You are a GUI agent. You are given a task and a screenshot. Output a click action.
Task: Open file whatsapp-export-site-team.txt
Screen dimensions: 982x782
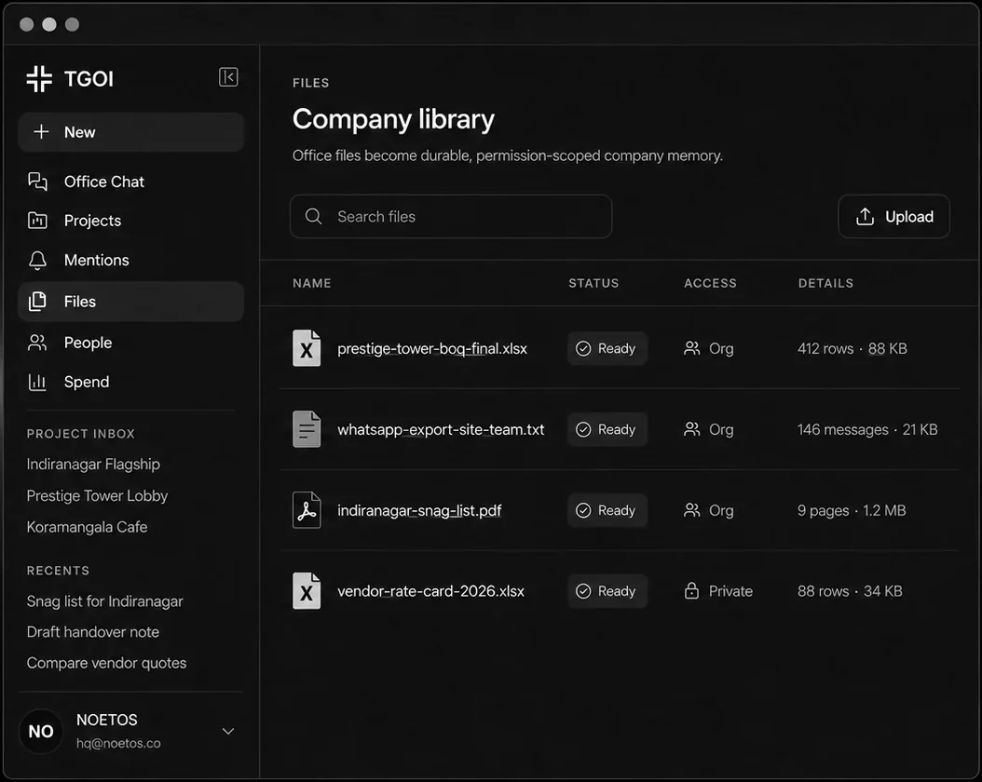pos(441,429)
